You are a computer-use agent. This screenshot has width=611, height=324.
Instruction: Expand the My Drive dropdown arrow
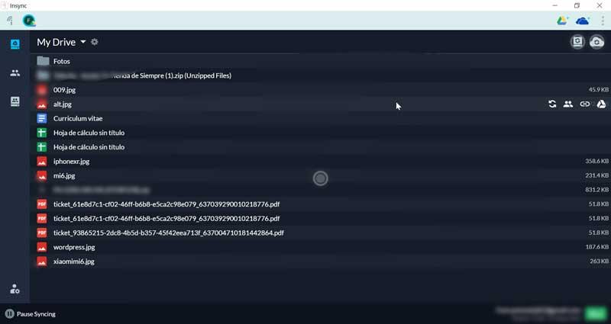[x=83, y=42]
